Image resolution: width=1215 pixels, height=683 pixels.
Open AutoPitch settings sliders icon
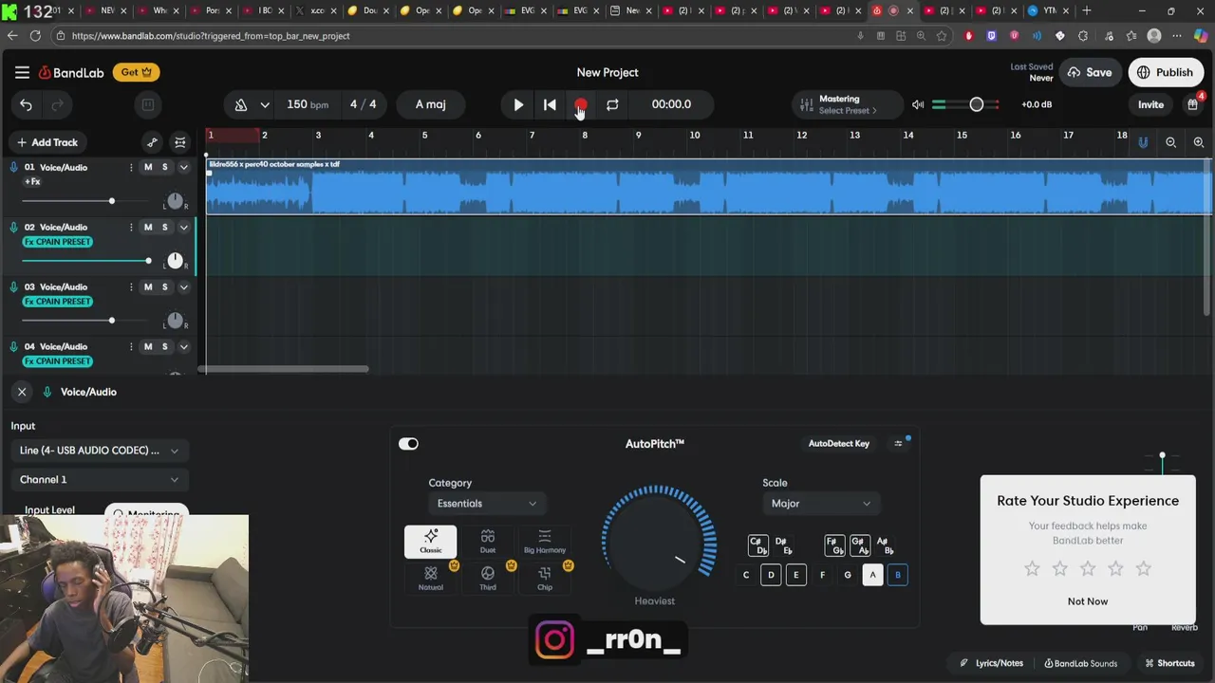(898, 443)
